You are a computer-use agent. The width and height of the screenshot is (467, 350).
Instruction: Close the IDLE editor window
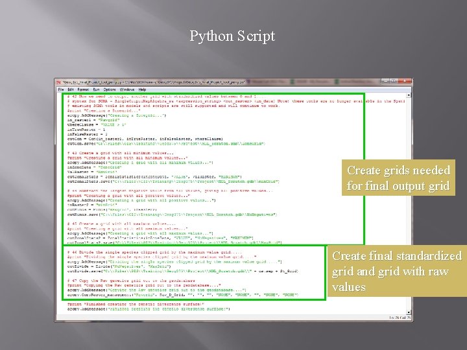tap(405, 80)
